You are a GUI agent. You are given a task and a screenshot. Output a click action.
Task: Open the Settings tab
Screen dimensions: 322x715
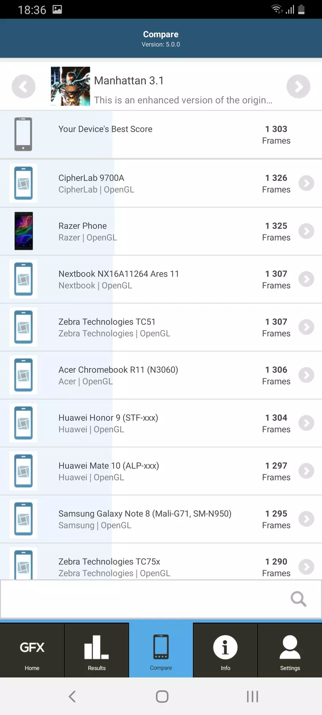click(290, 651)
